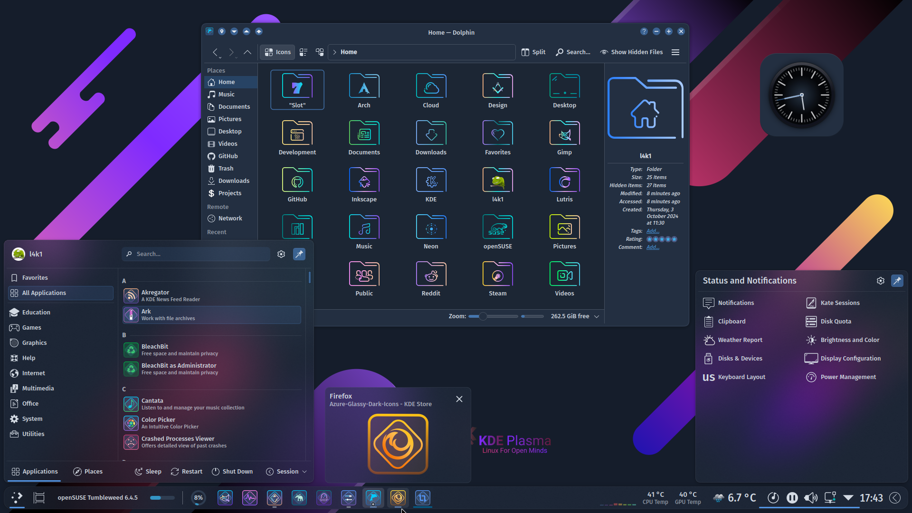
Task: Click the Forward history arrow in Dolphin
Action: pyautogui.click(x=231, y=52)
